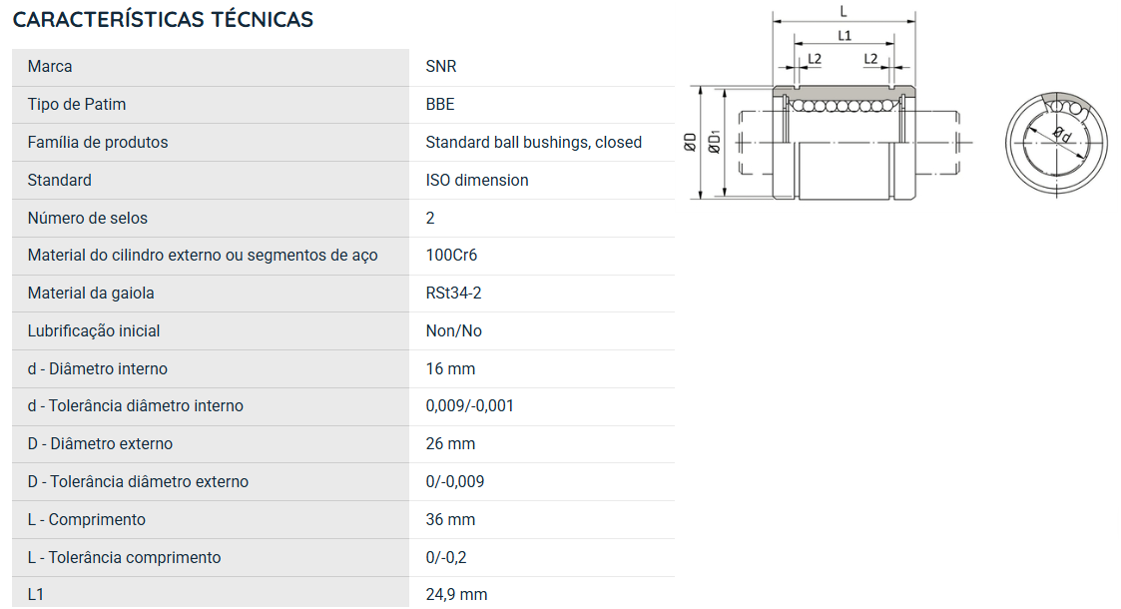
Task: Click the 'L - Comprimento' label
Action: coord(87,520)
